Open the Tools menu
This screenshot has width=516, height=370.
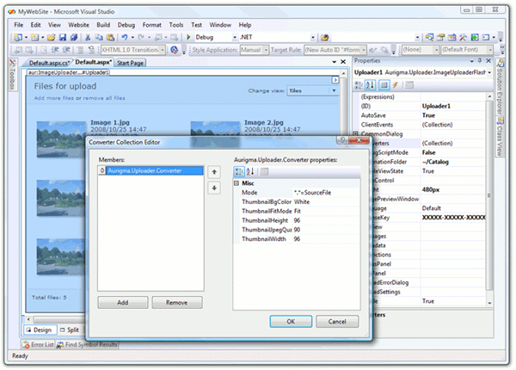176,25
